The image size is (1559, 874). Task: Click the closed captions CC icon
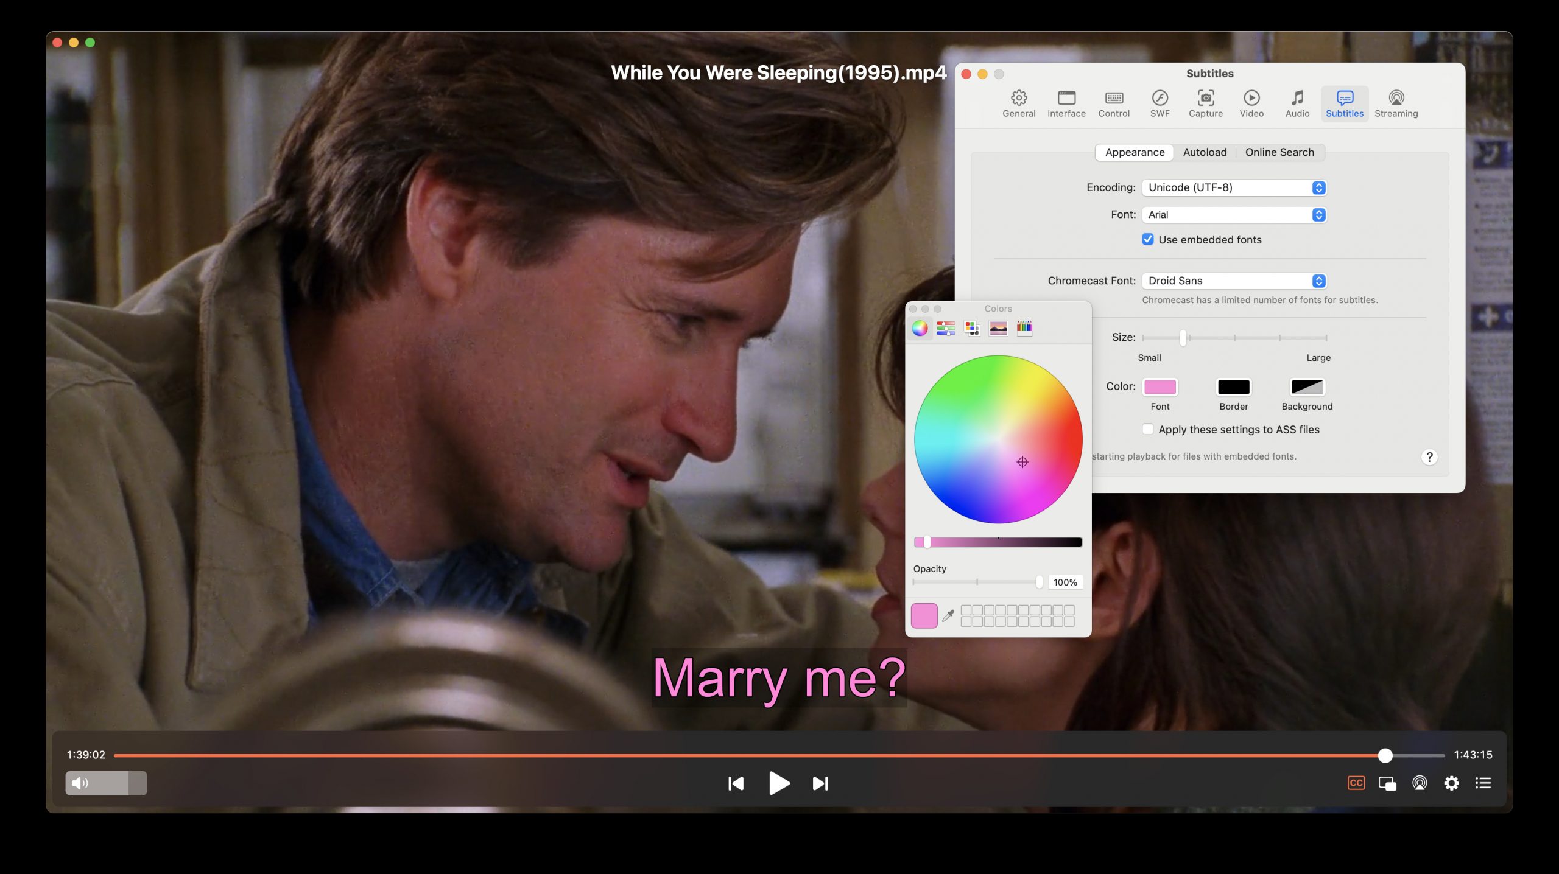click(x=1356, y=783)
